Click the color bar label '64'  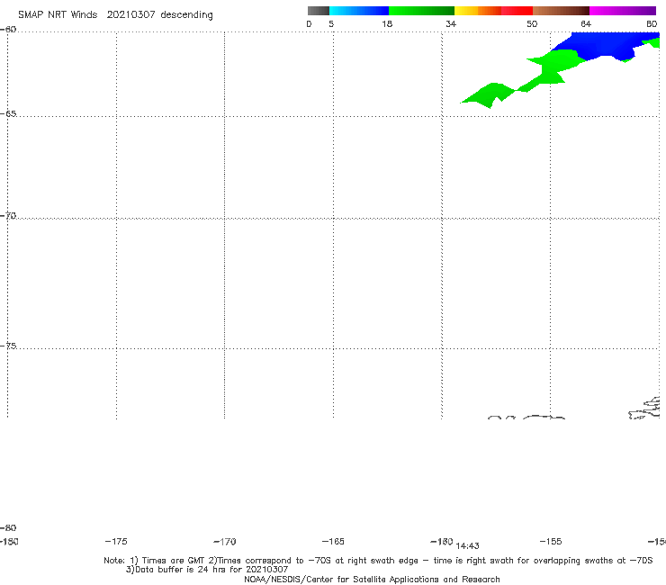[x=586, y=24]
